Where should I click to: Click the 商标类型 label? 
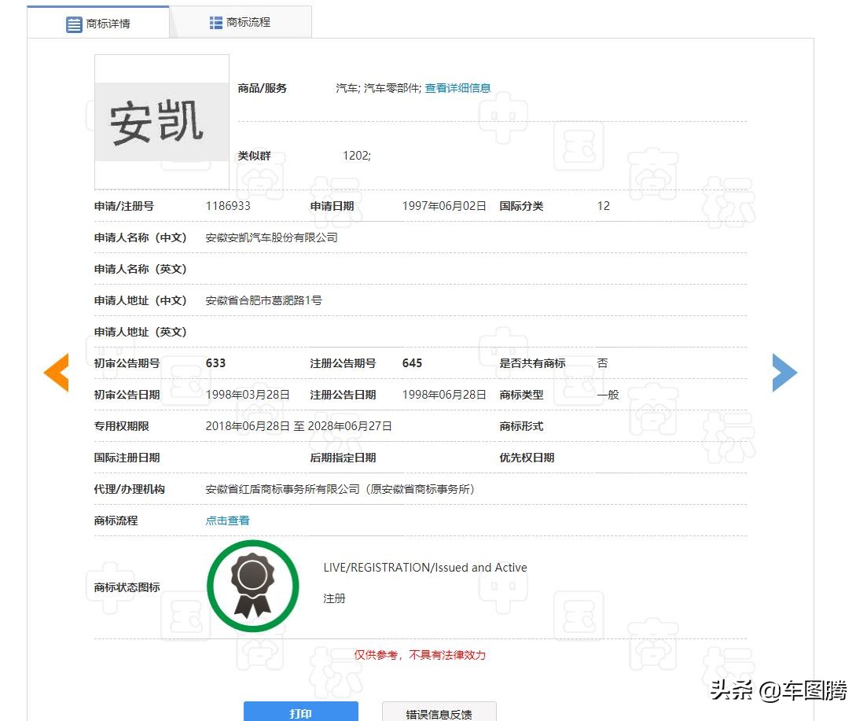pyautogui.click(x=521, y=395)
